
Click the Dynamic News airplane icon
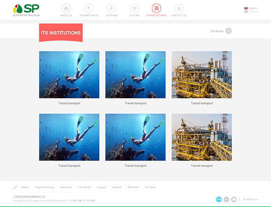coord(89,8)
